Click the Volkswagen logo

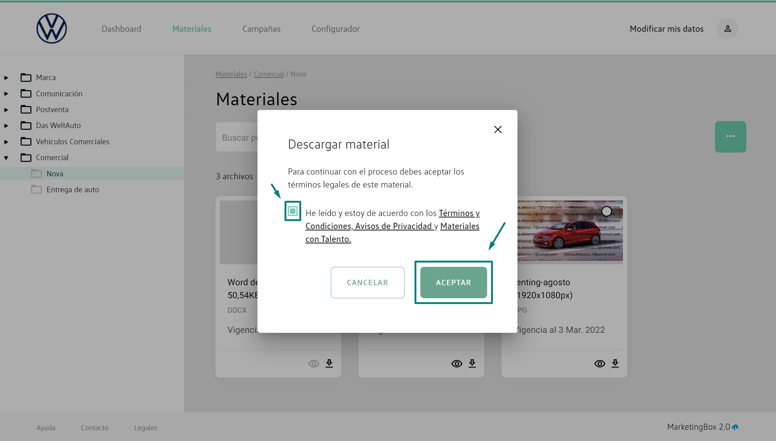click(52, 28)
